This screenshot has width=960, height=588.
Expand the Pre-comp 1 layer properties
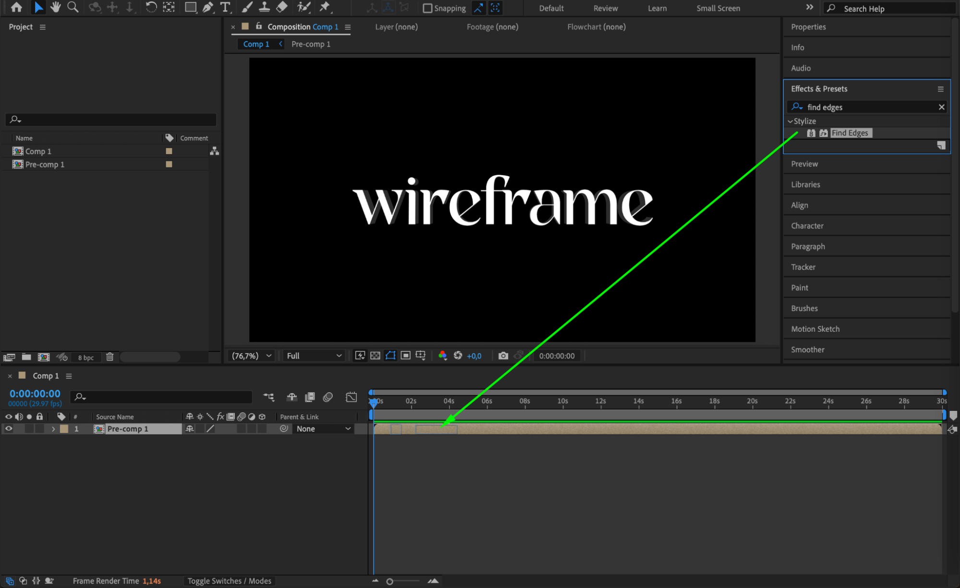53,429
